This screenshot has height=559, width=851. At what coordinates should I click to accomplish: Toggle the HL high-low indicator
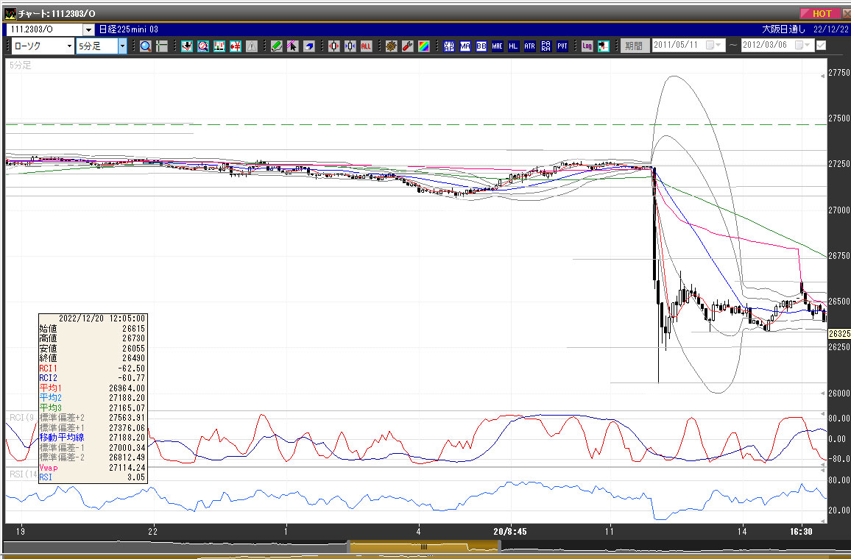(x=513, y=46)
